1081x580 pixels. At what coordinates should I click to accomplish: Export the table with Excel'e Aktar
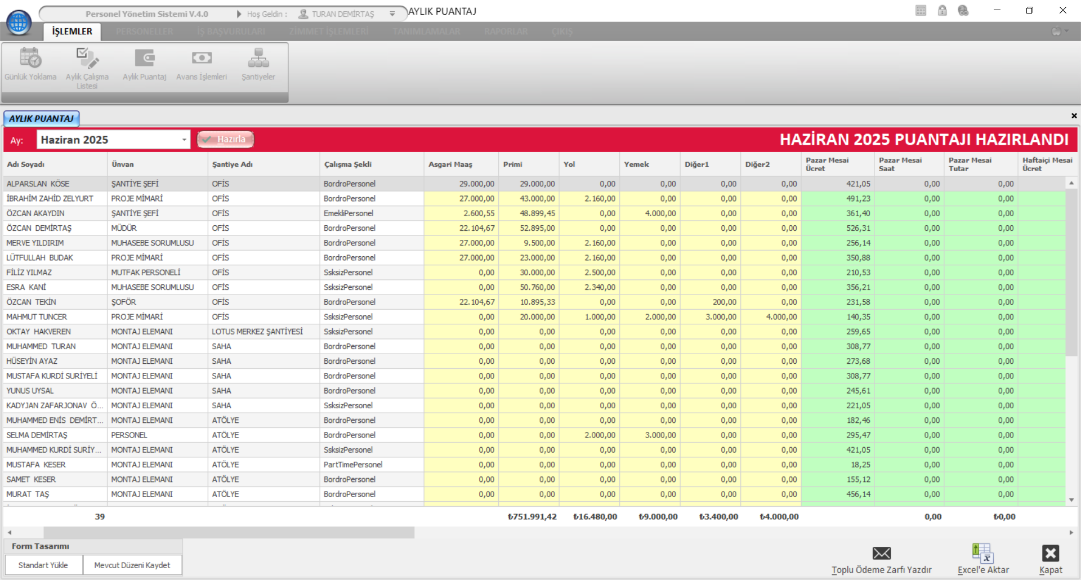[983, 559]
